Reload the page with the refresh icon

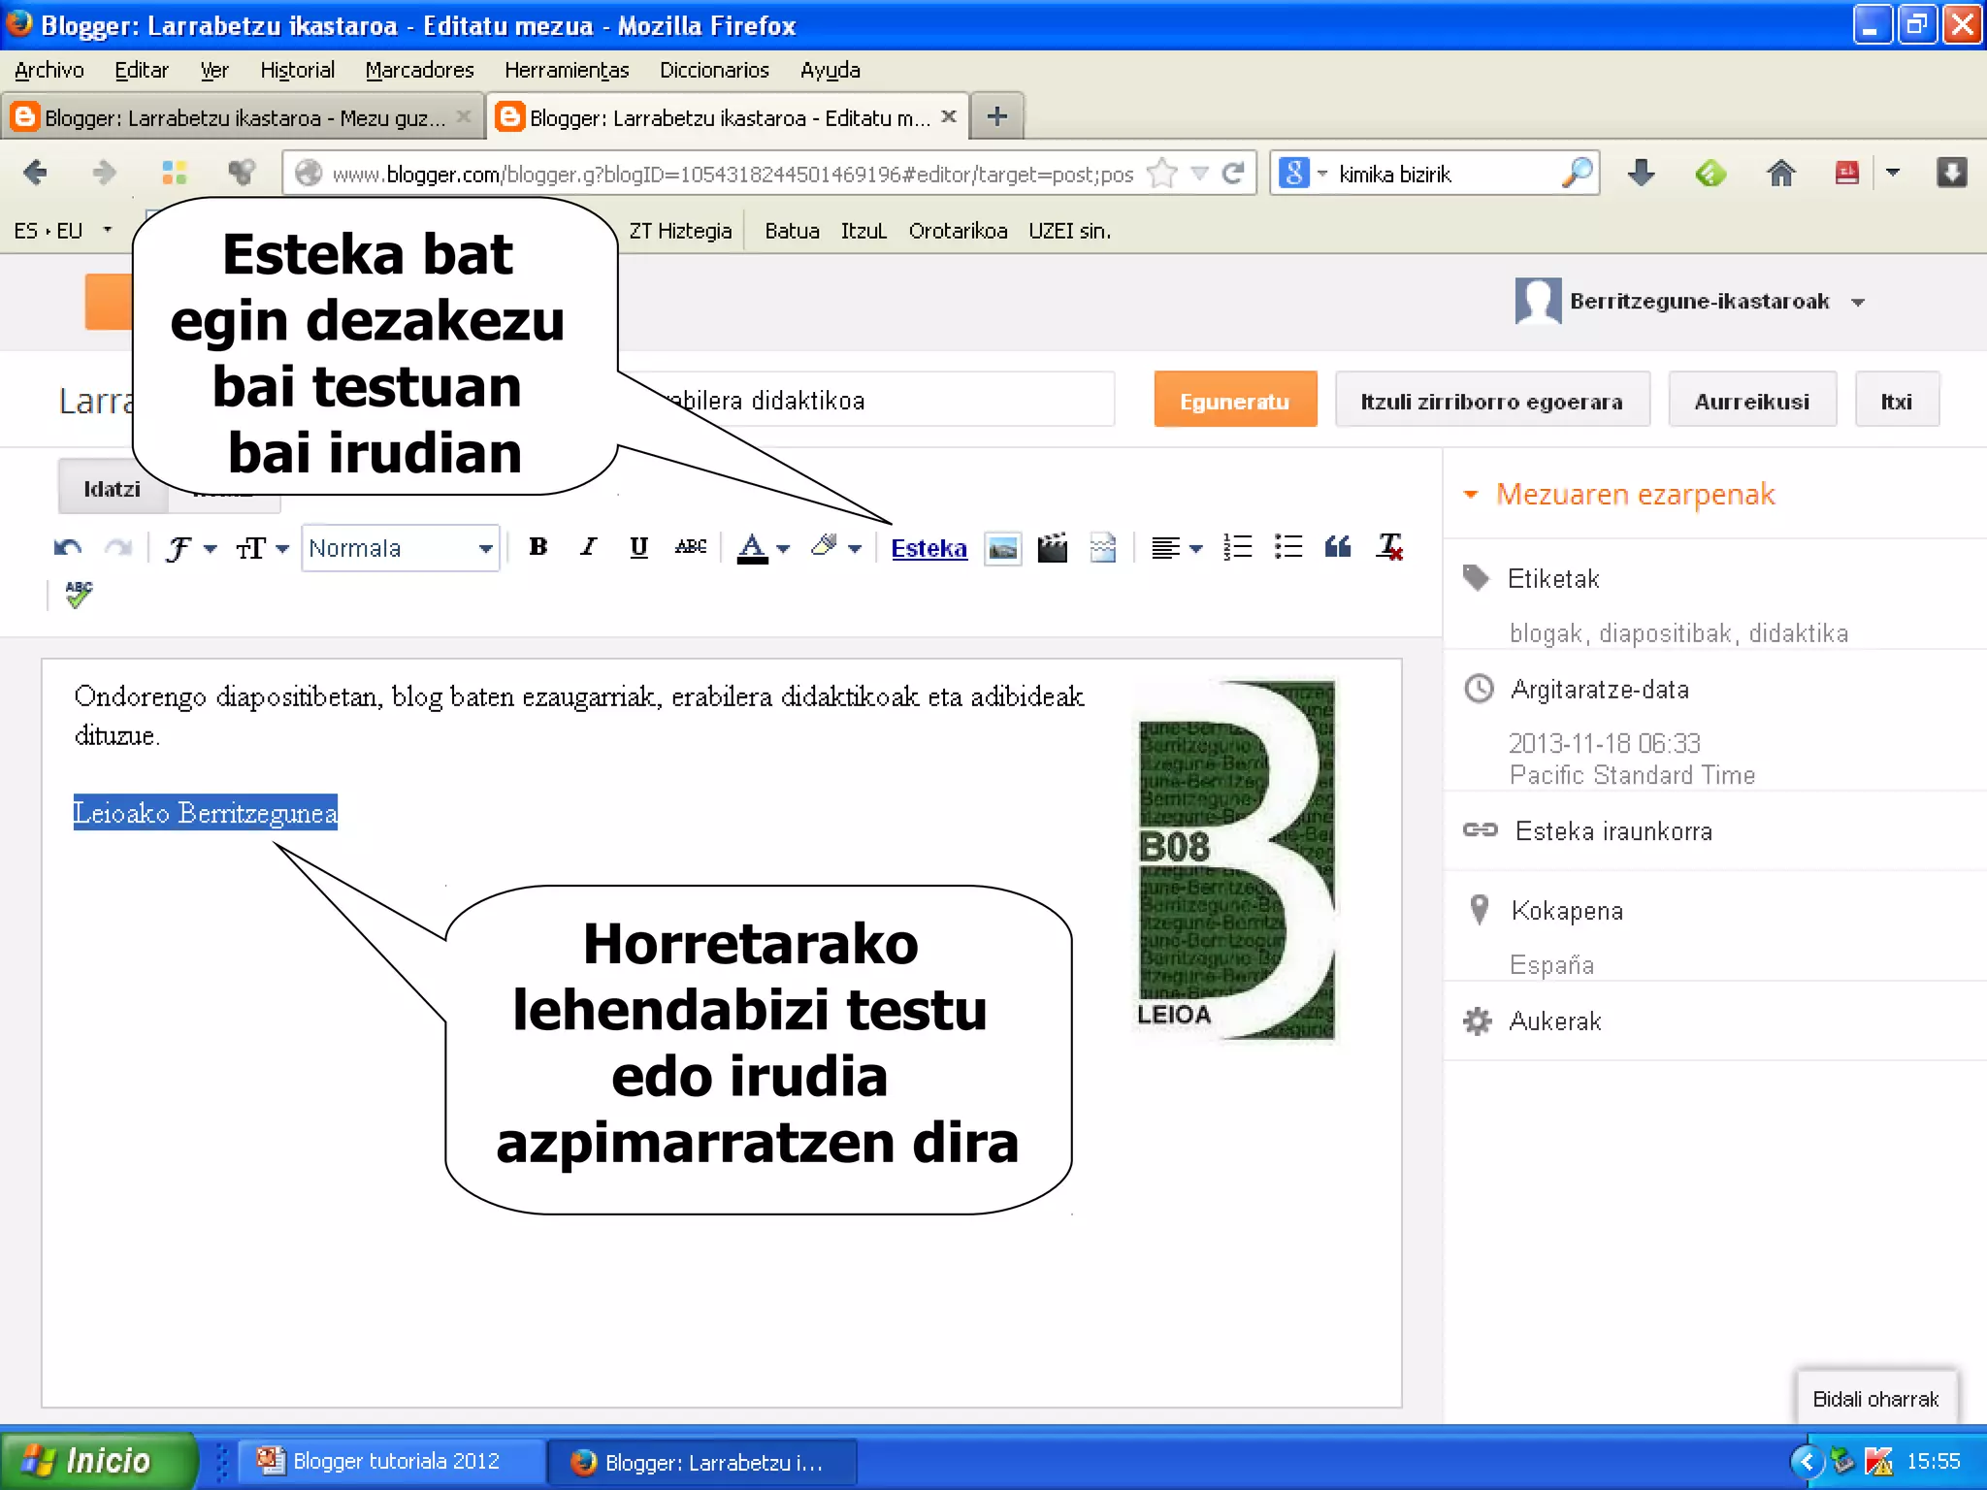point(1233,173)
